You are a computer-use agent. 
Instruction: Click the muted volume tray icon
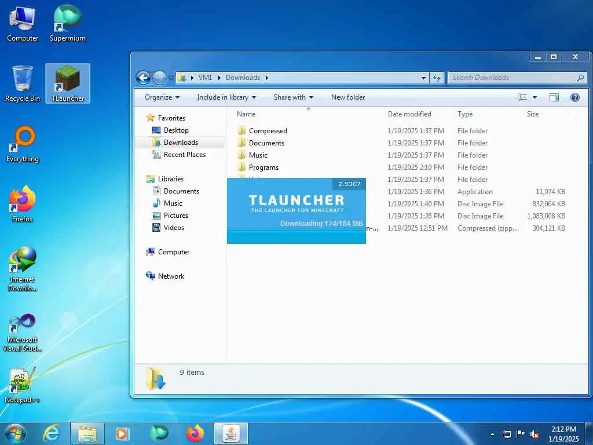tap(535, 434)
